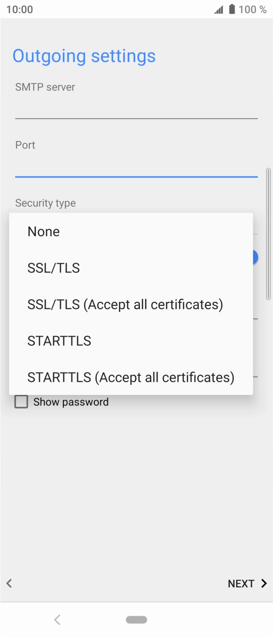This screenshot has height=638, width=273.
Task: Click the previous-step chevron beside NEXT row
Action: pyautogui.click(x=9, y=583)
